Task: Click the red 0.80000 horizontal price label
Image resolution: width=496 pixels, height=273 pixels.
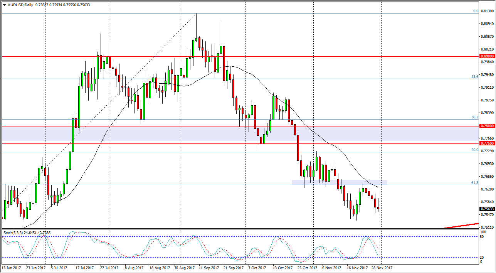Action: click(x=487, y=56)
